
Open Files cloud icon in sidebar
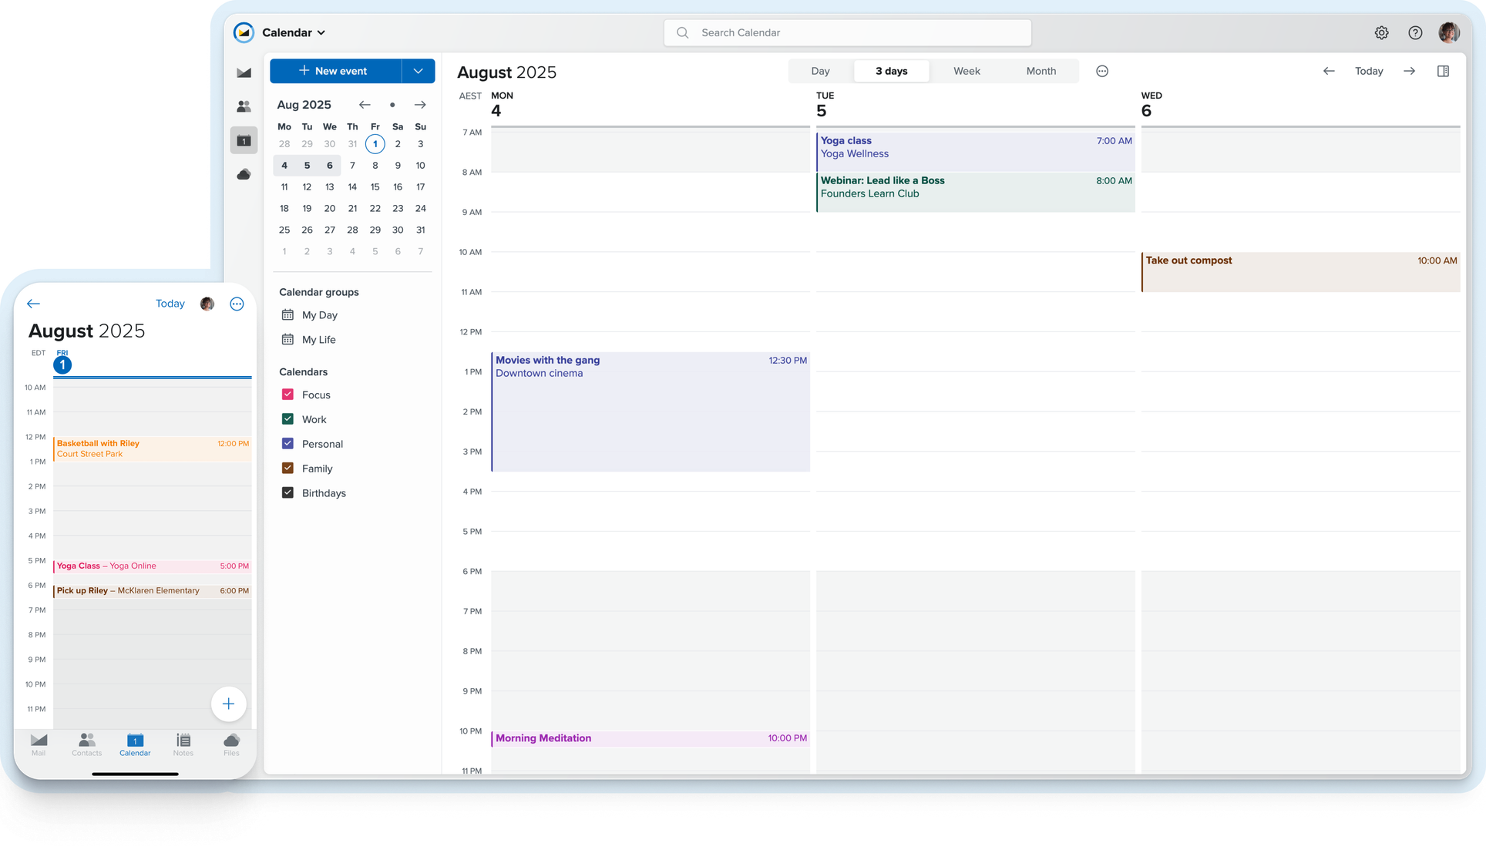point(244,174)
